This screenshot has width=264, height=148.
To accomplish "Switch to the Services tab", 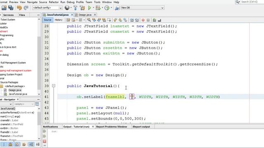I will [8, 15].
